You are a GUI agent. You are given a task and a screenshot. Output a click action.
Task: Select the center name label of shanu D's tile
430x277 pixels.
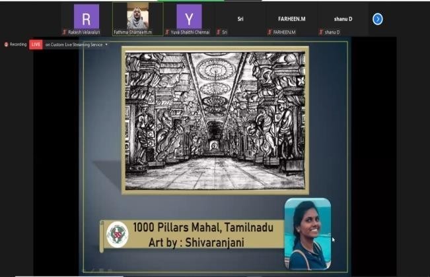[343, 19]
